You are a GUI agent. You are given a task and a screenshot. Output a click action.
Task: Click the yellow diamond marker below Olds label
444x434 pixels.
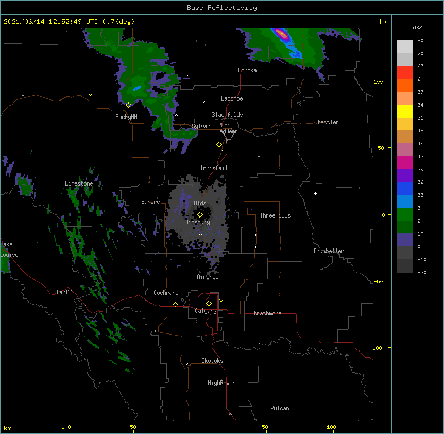pyautogui.click(x=200, y=214)
